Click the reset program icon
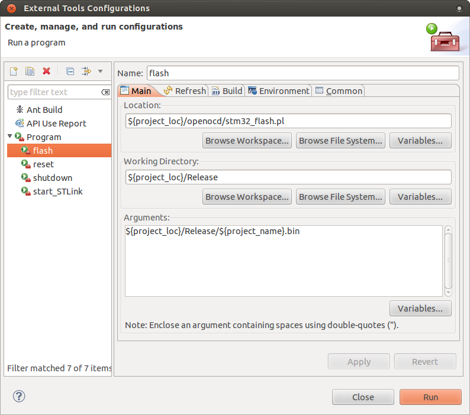 [x=26, y=164]
